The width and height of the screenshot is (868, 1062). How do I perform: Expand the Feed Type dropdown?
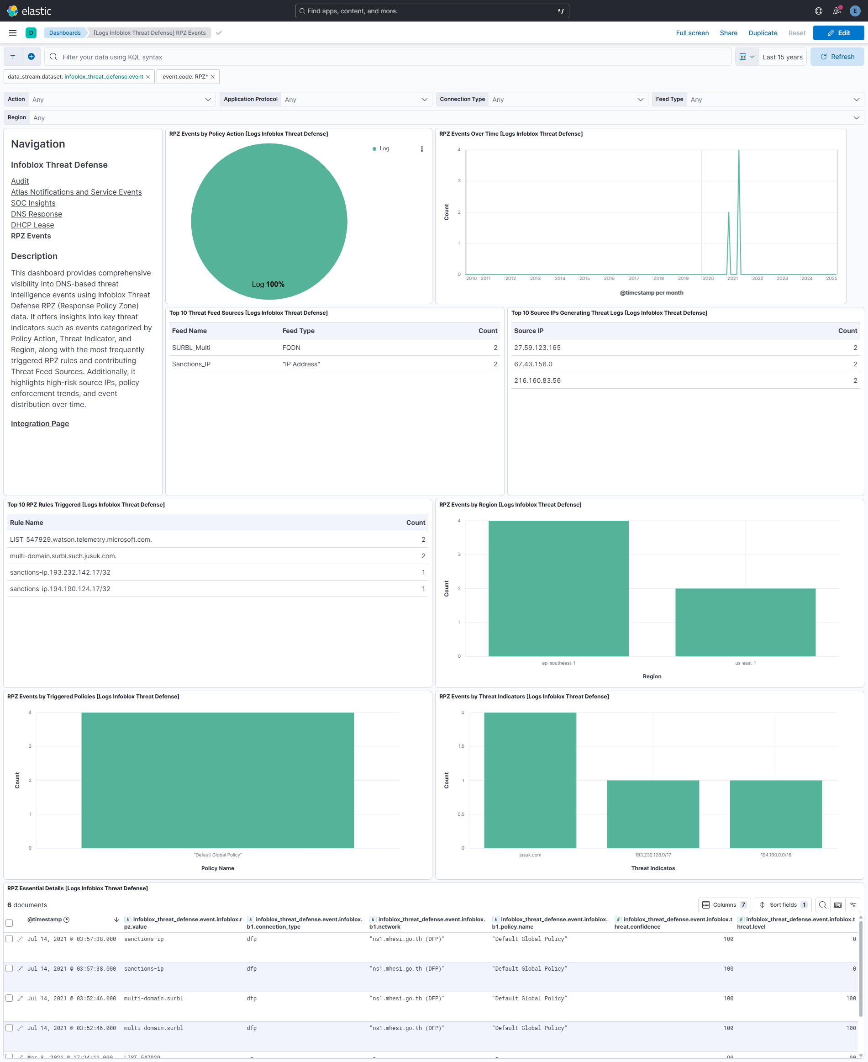click(x=775, y=99)
